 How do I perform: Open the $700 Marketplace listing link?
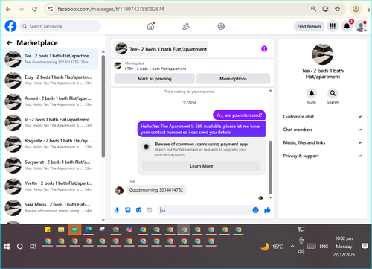pos(155,69)
